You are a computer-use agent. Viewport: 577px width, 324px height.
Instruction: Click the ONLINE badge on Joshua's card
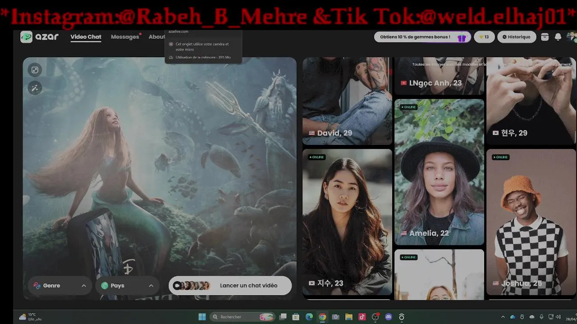click(500, 157)
